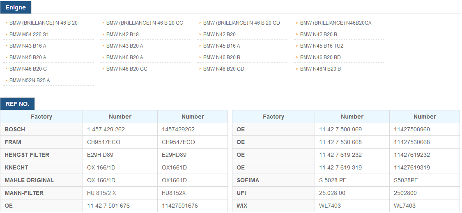
Task: Select the UFI factory cell
Action: [x=274, y=193]
